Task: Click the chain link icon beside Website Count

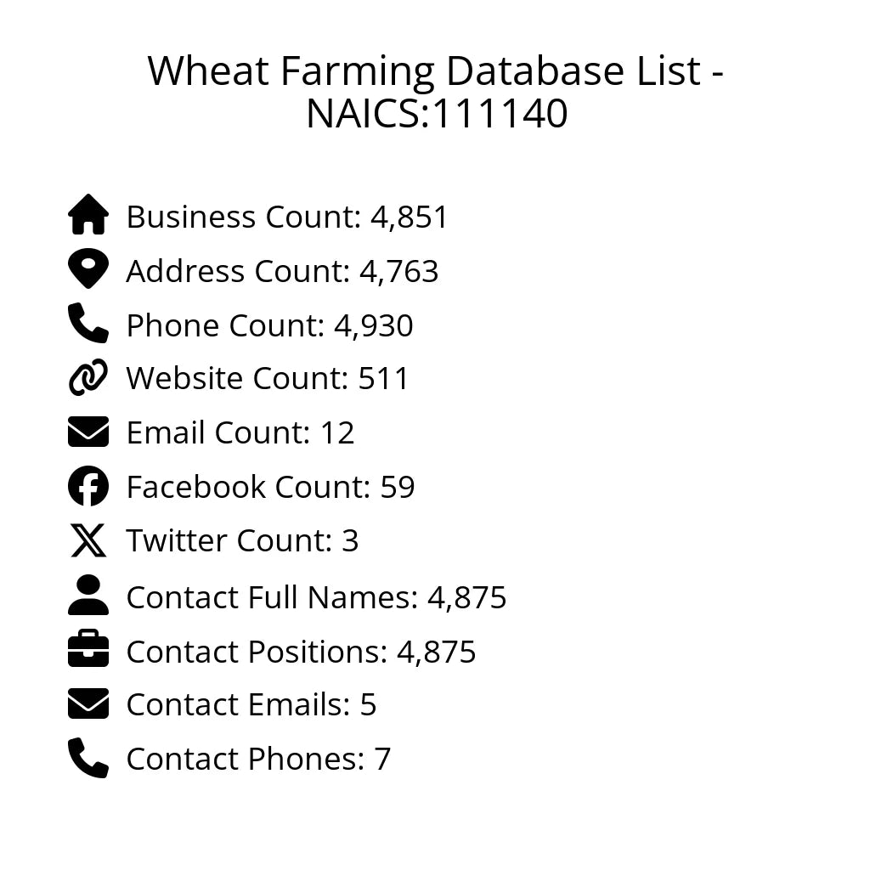Action: 88,377
